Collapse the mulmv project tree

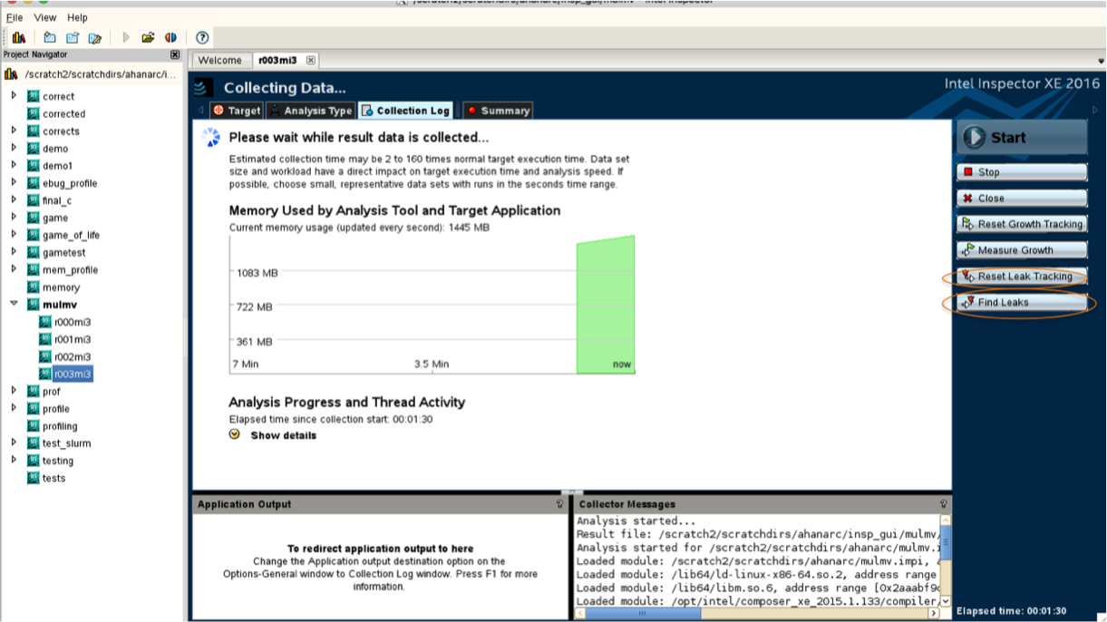pyautogui.click(x=12, y=304)
